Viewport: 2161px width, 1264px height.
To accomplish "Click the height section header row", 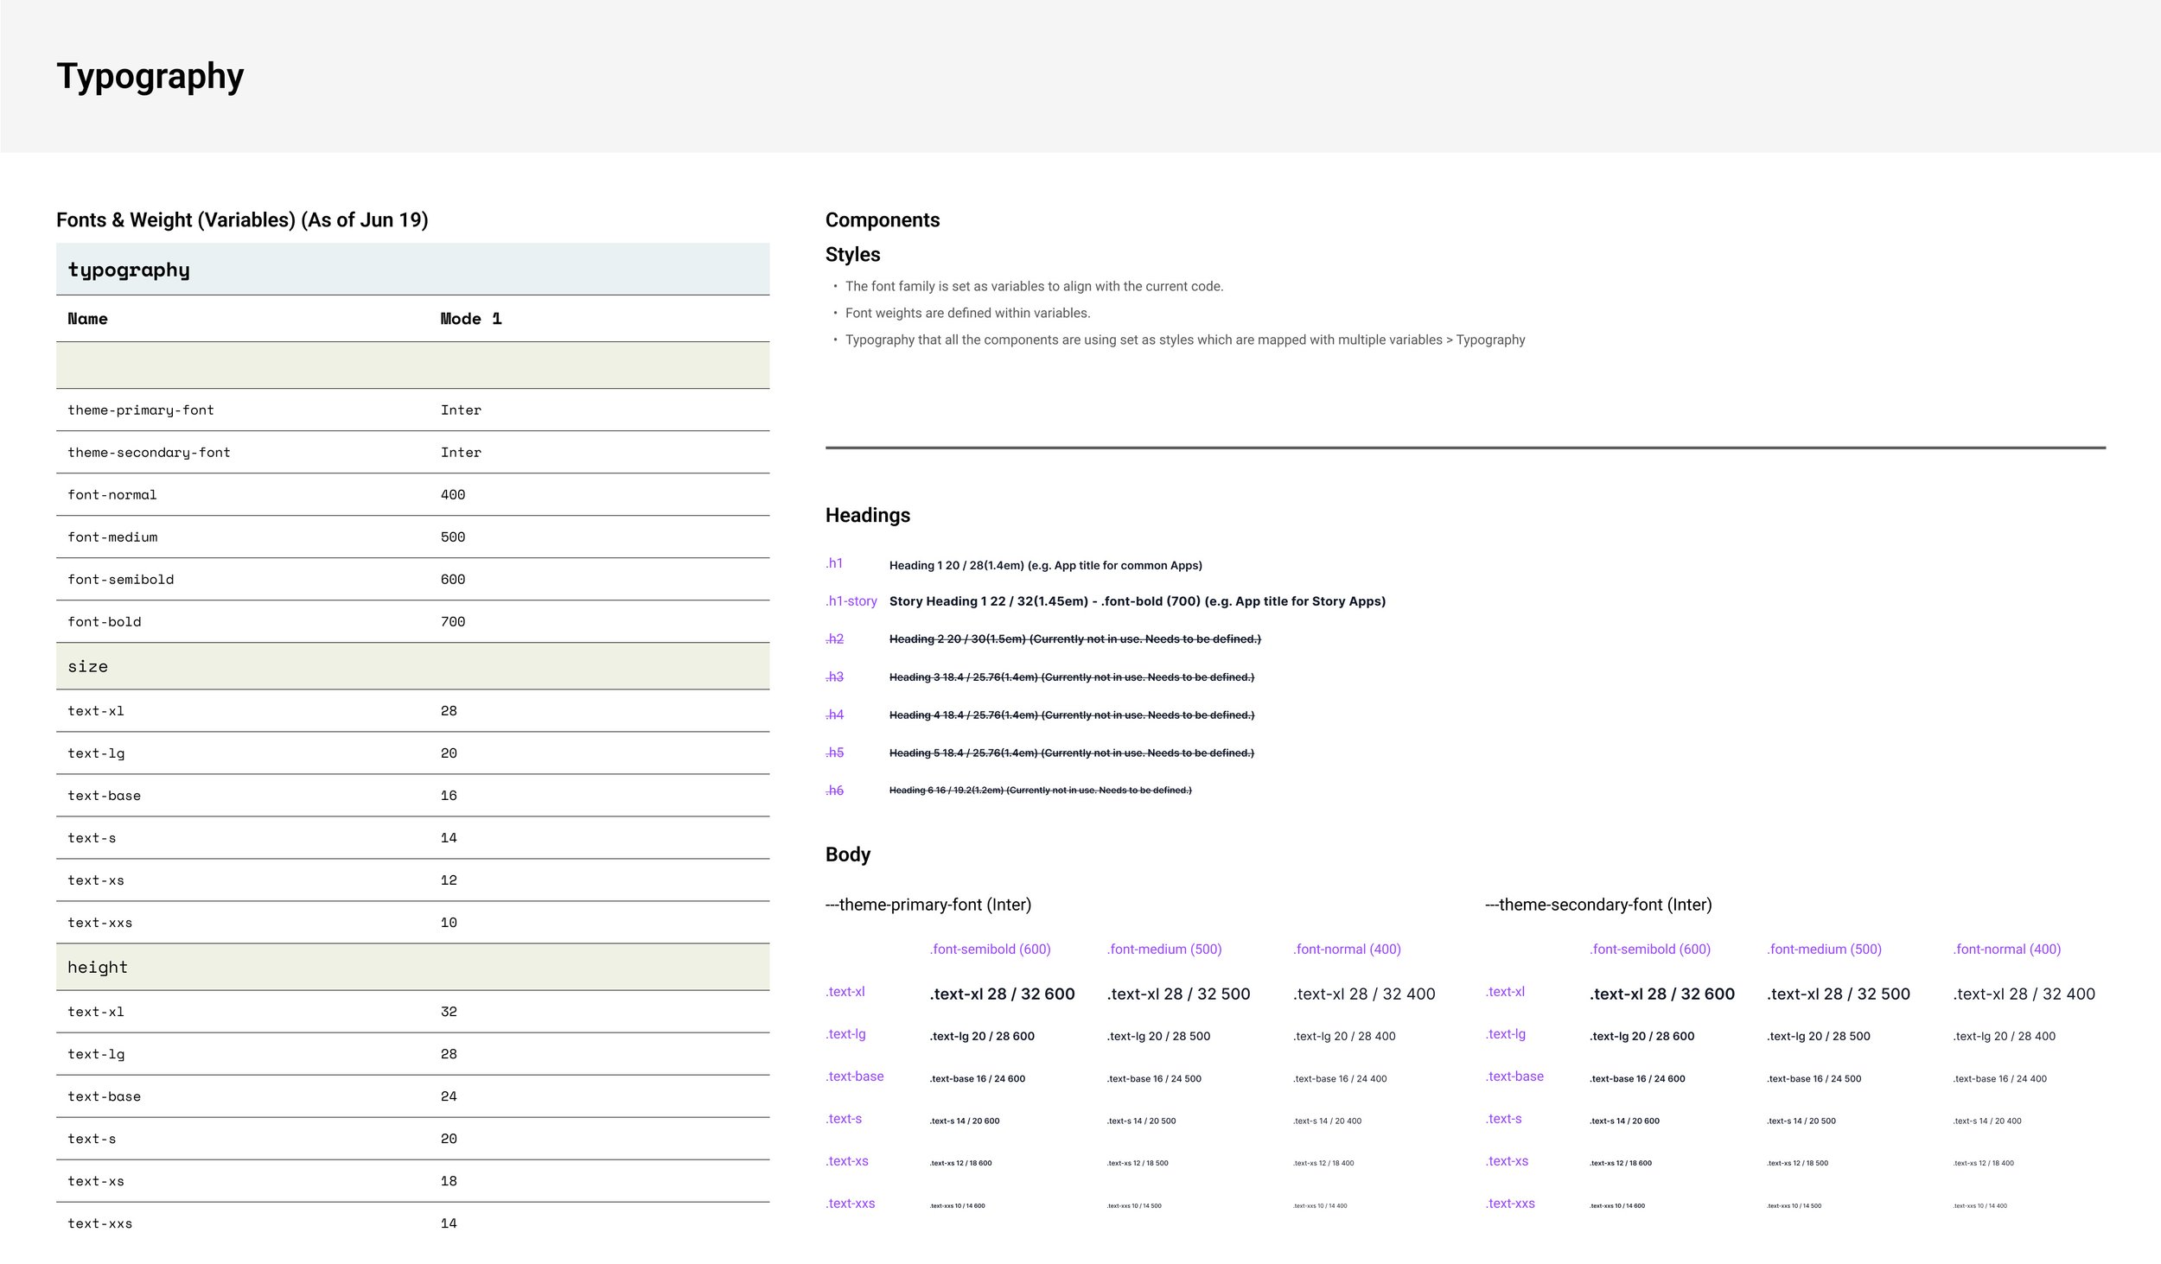I will tap(98, 968).
